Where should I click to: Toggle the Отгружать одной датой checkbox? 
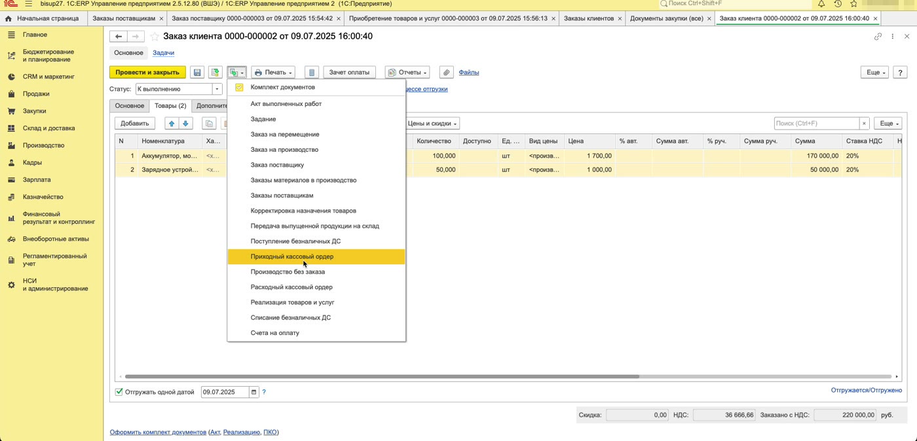point(119,392)
